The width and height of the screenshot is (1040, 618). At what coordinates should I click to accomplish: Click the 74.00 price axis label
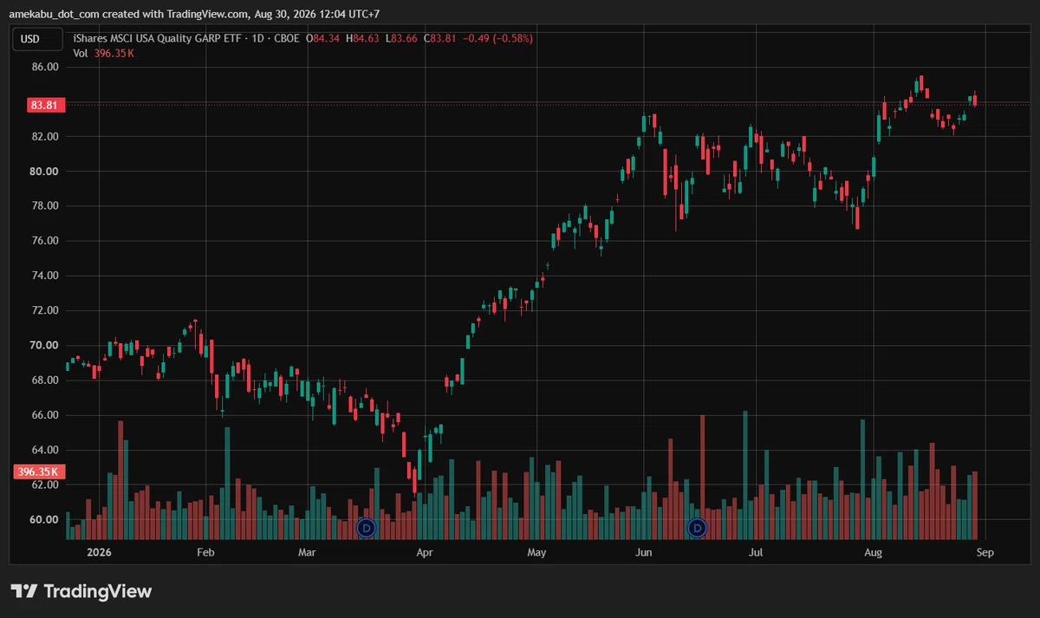(x=45, y=276)
